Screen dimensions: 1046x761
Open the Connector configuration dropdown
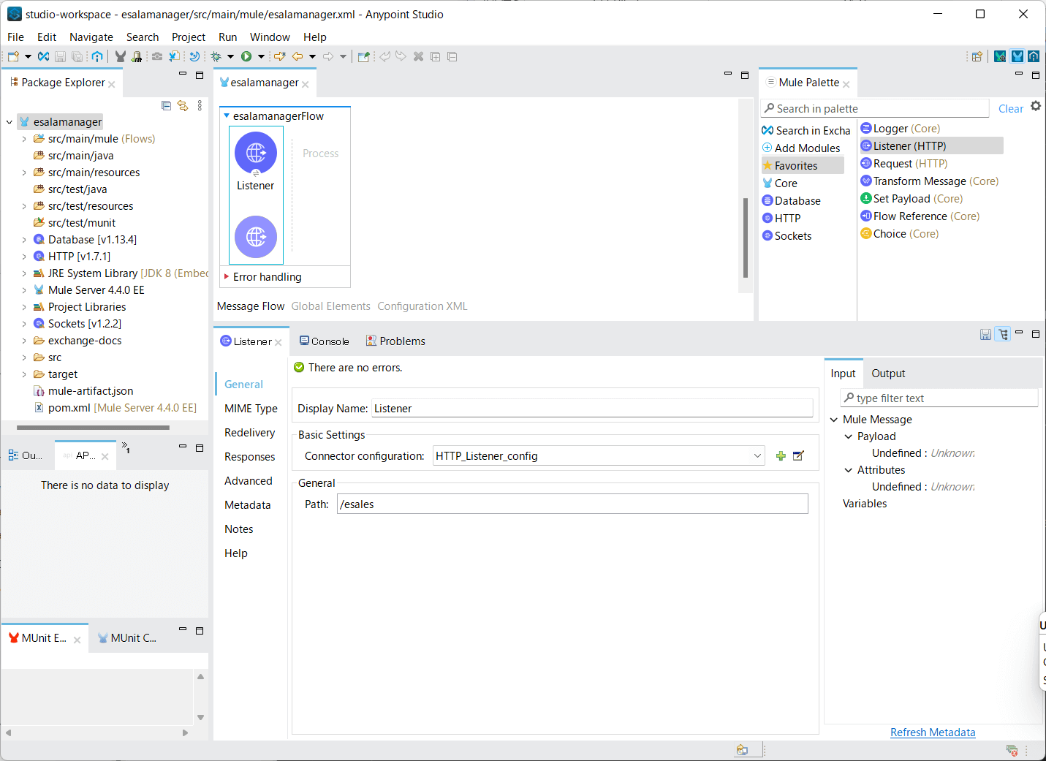point(757,456)
